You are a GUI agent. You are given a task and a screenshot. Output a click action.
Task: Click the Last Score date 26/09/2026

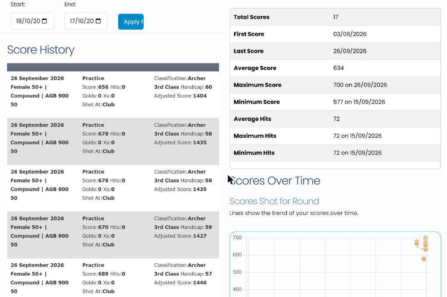pyautogui.click(x=350, y=51)
